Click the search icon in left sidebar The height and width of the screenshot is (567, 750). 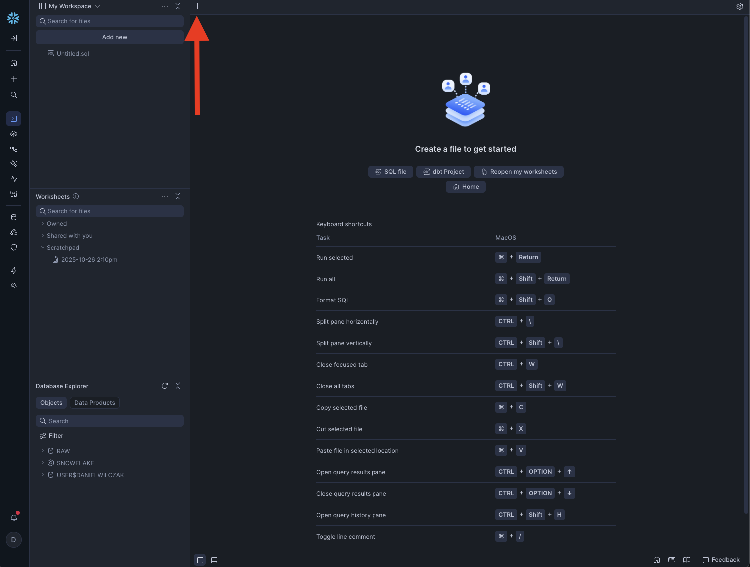point(14,95)
